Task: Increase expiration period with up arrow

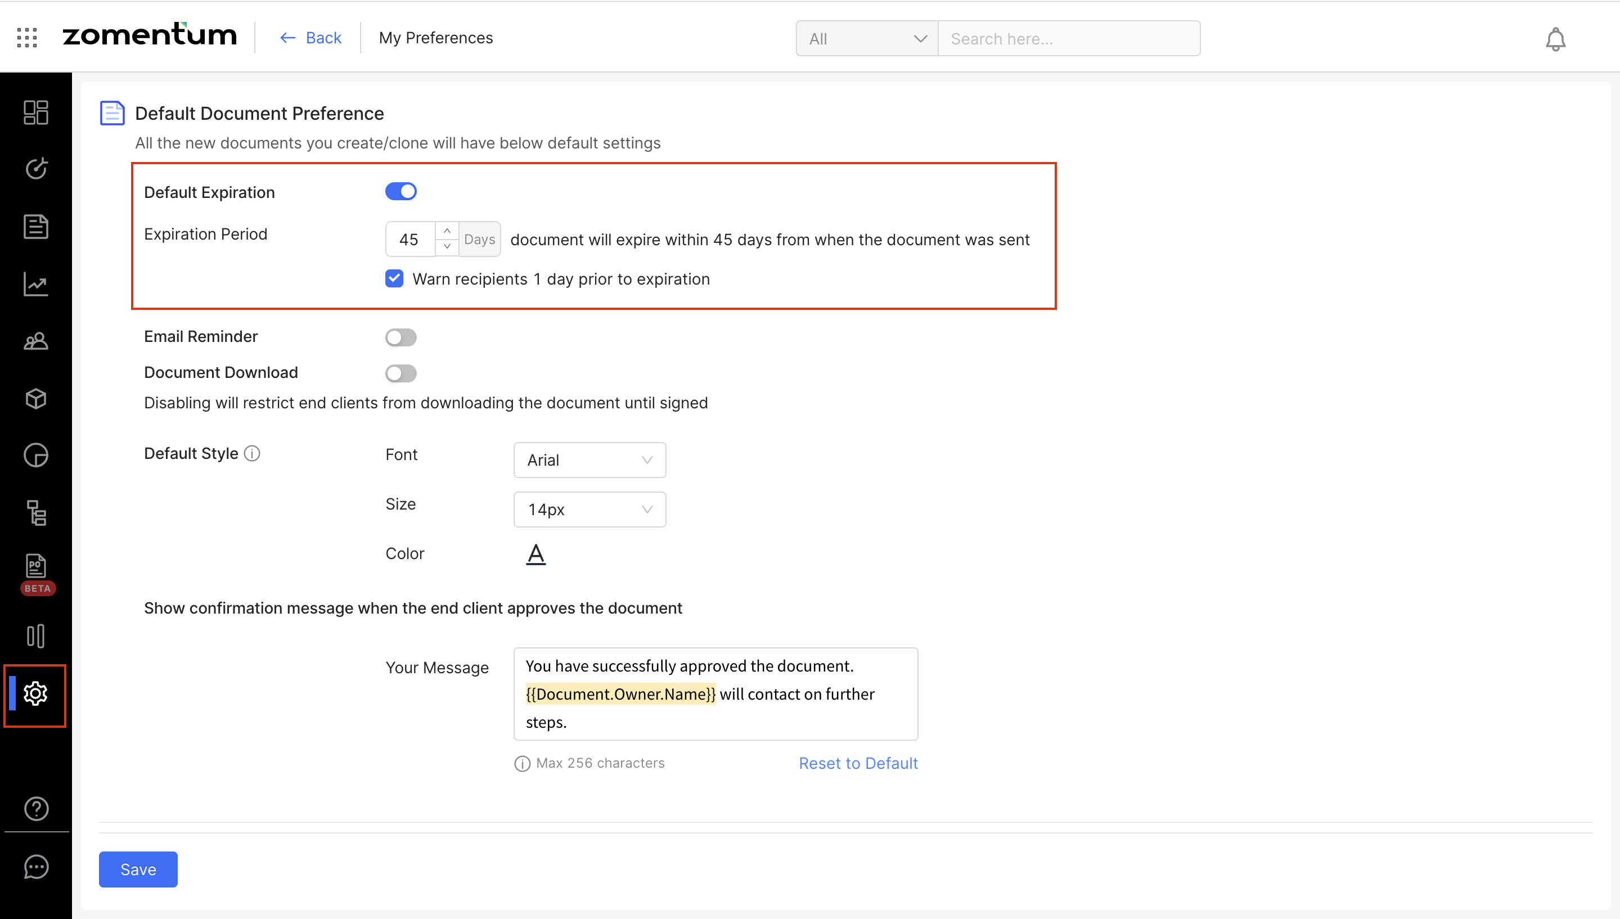Action: point(447,231)
